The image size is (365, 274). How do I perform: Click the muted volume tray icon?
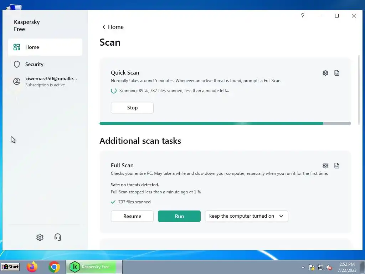(329, 267)
